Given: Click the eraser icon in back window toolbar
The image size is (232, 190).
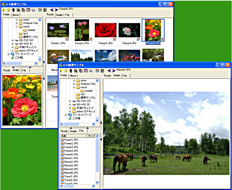Looking at the screenshot, I should coord(33,10).
